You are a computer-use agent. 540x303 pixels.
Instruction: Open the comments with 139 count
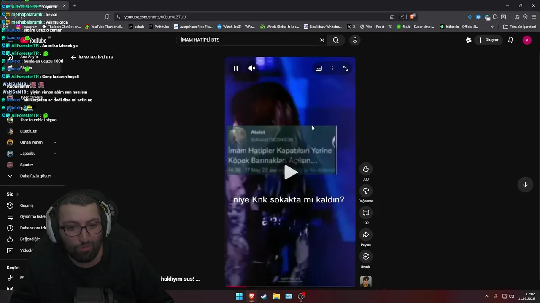tap(366, 213)
